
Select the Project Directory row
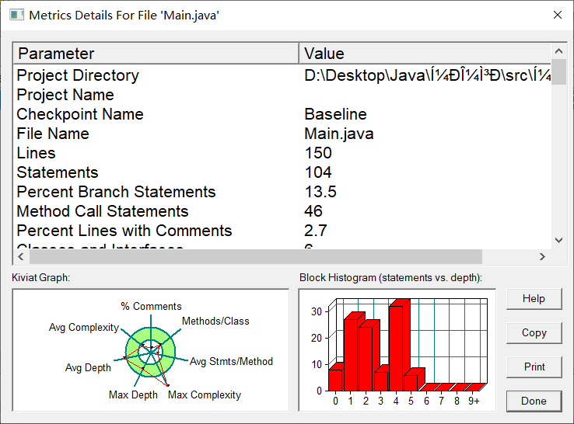[282, 75]
